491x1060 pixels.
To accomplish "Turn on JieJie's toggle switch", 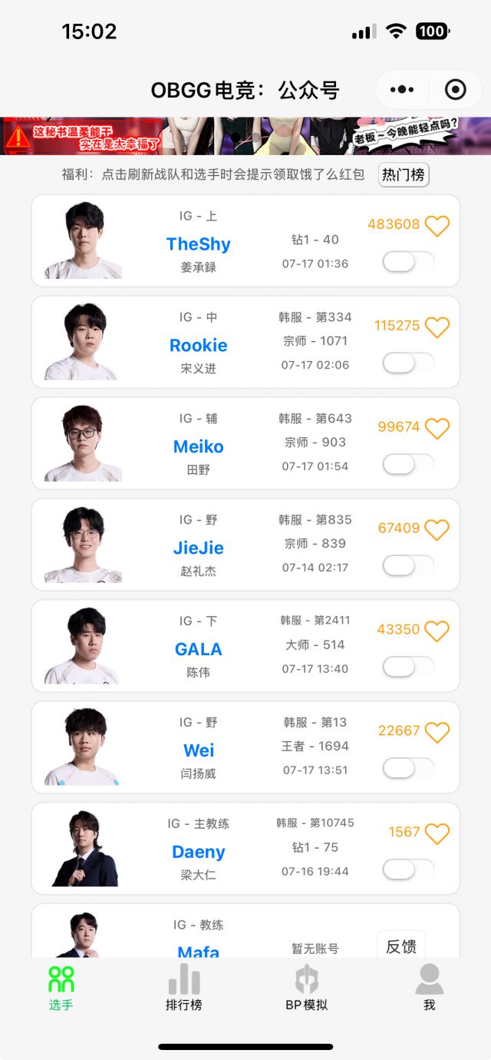I will [408, 566].
